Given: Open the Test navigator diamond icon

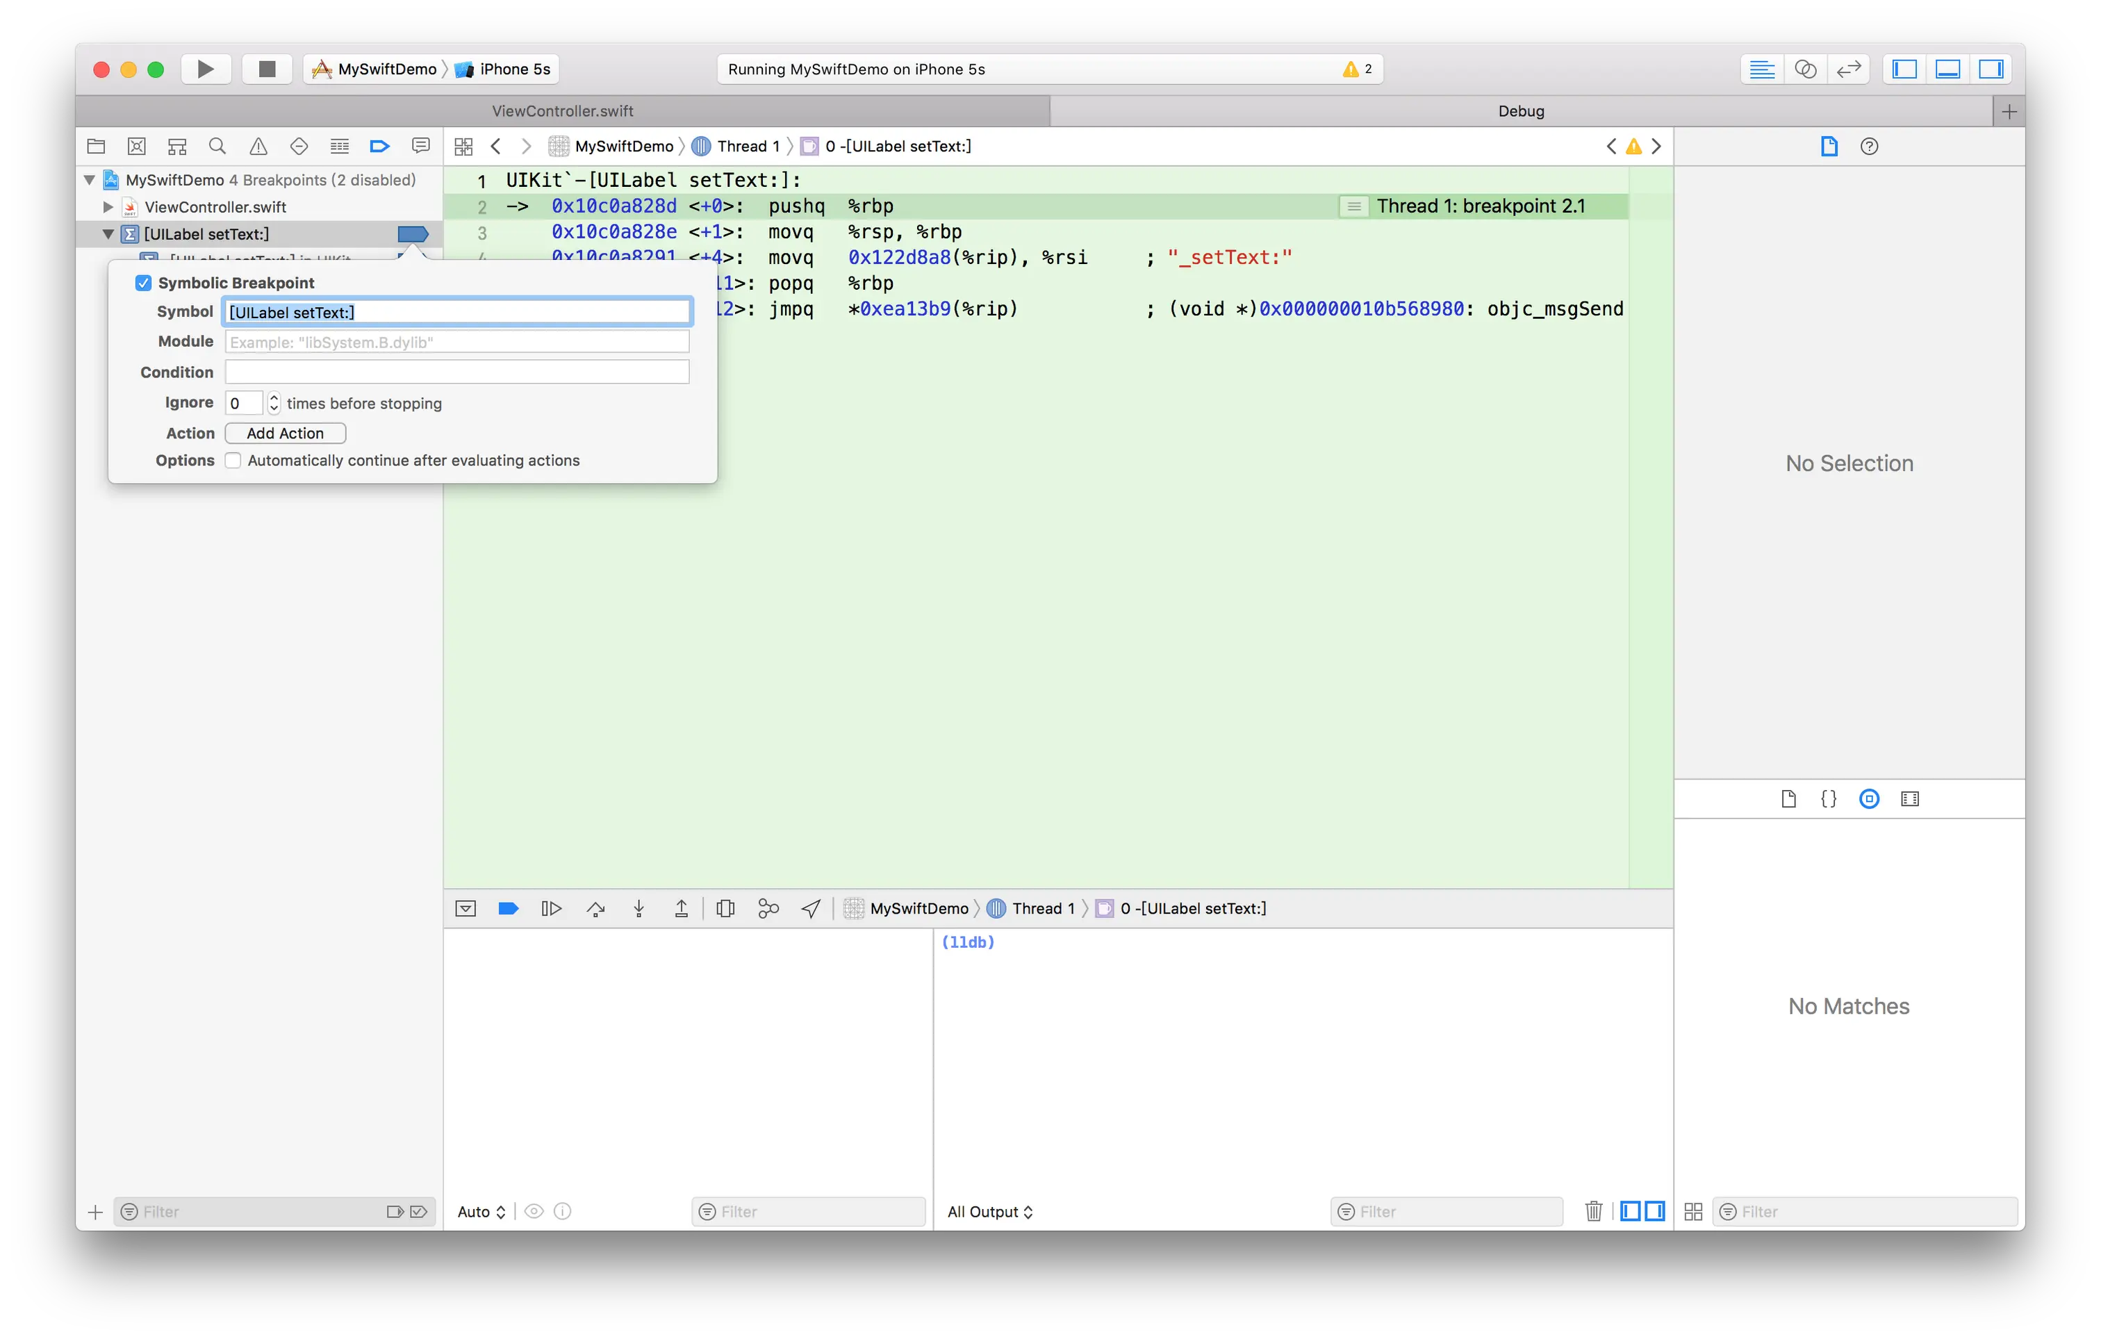Looking at the screenshot, I should tap(299, 146).
